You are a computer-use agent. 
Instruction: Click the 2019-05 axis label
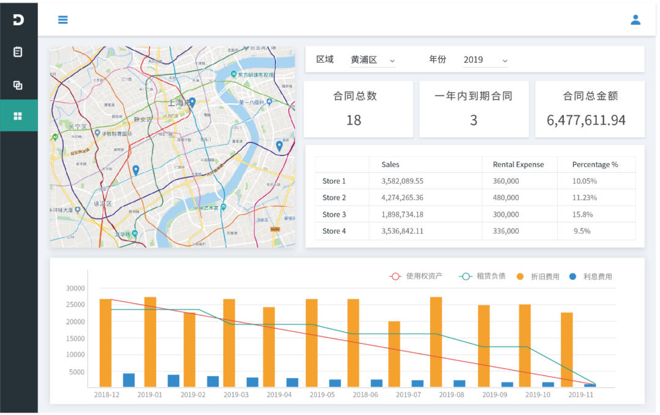click(322, 395)
